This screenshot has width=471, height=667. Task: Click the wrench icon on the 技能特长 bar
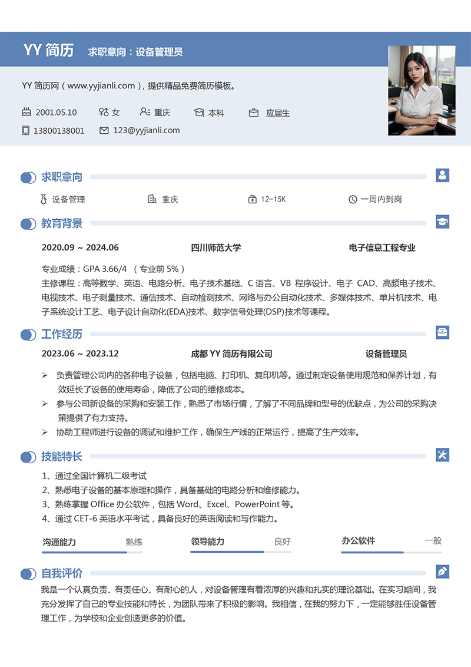point(442,454)
